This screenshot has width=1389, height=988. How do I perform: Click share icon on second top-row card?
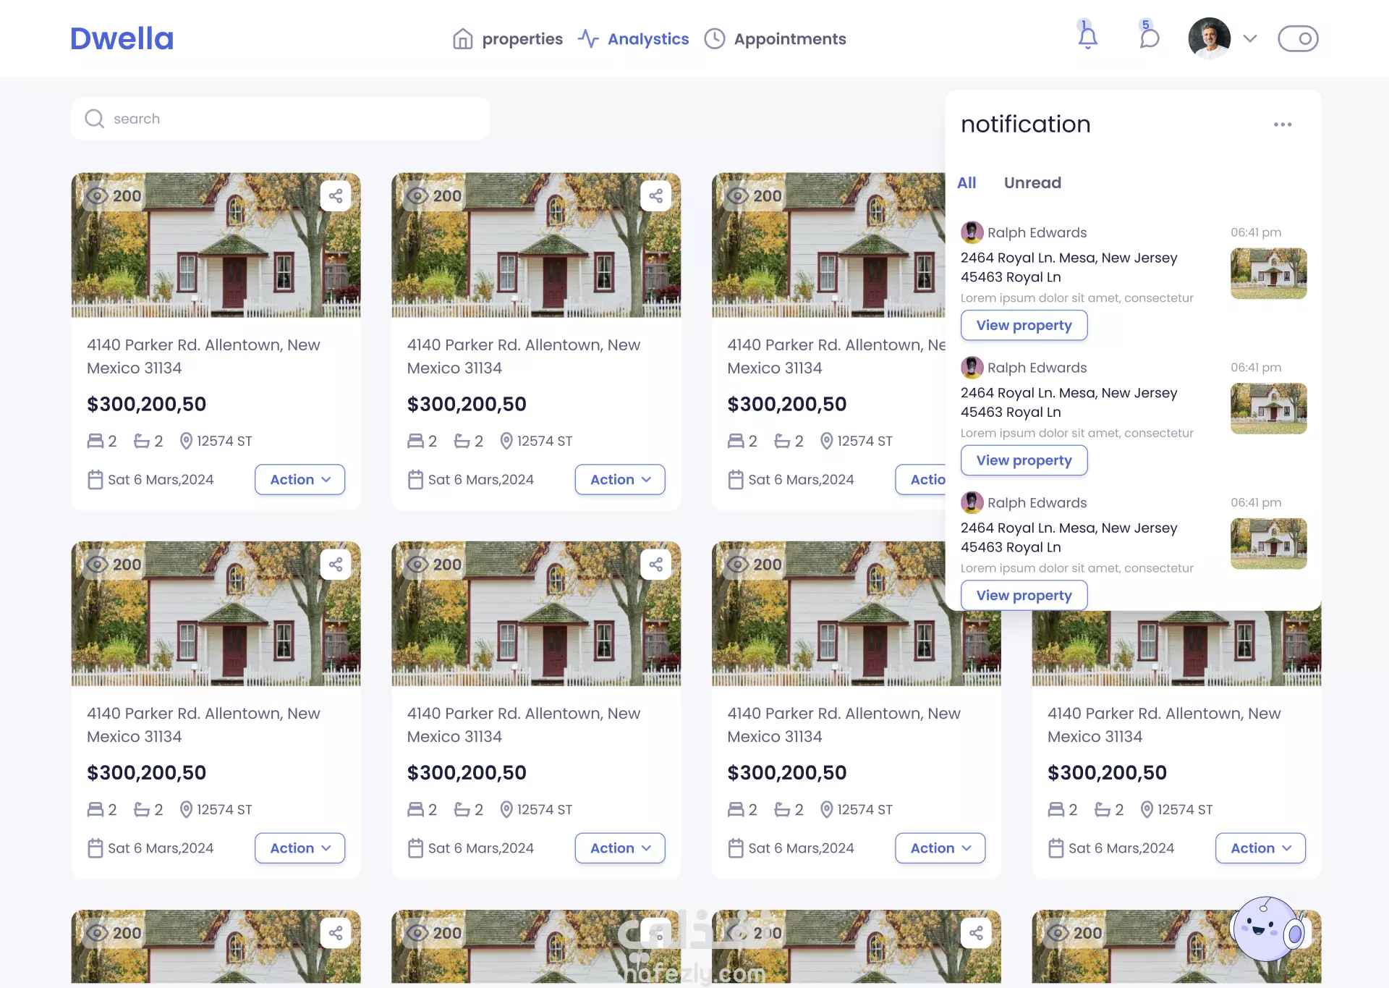[655, 196]
